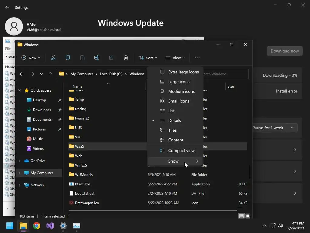The height and width of the screenshot is (233, 310).
Task: Open the bfsvc.exe application file
Action: coord(82,184)
